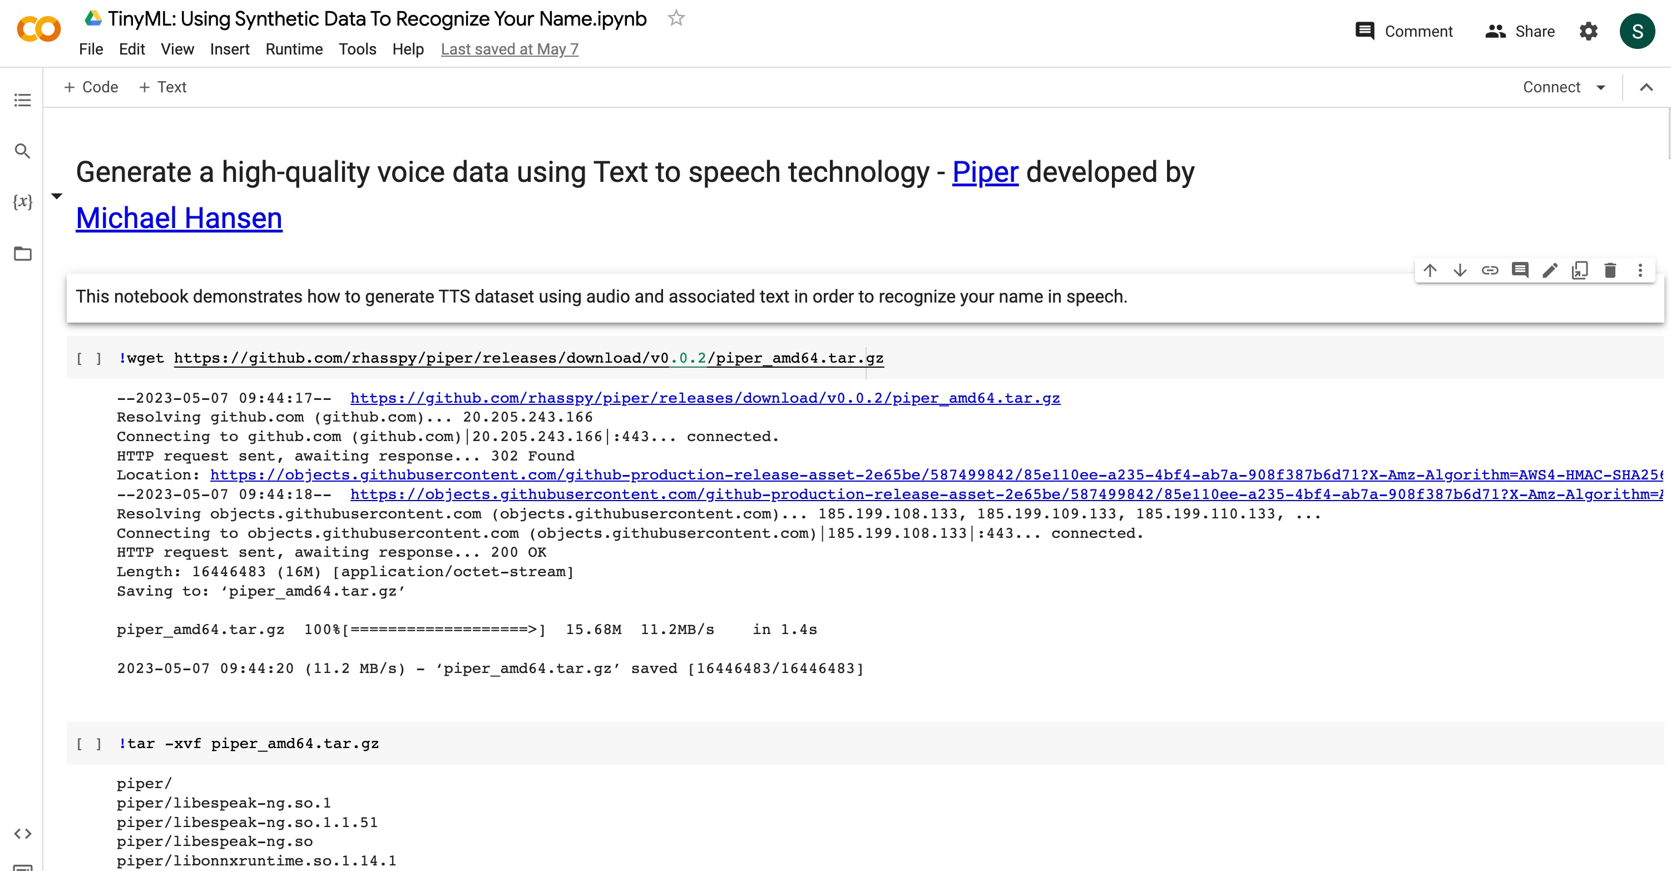Open the Insert menu
1671x871 pixels.
tap(230, 50)
